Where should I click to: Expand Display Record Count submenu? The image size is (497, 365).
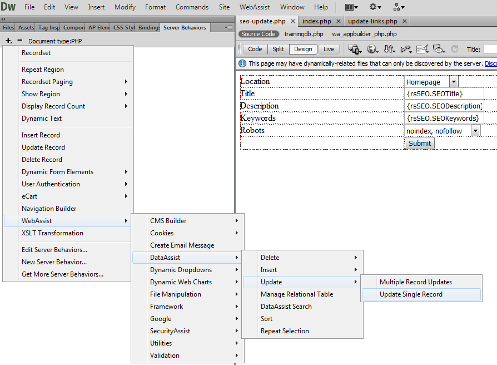pyautogui.click(x=126, y=106)
